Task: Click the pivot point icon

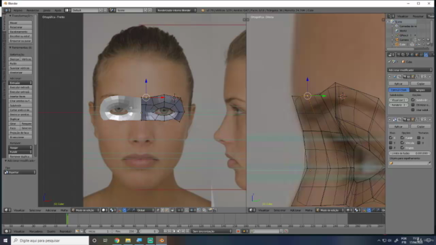Action: click(113, 210)
